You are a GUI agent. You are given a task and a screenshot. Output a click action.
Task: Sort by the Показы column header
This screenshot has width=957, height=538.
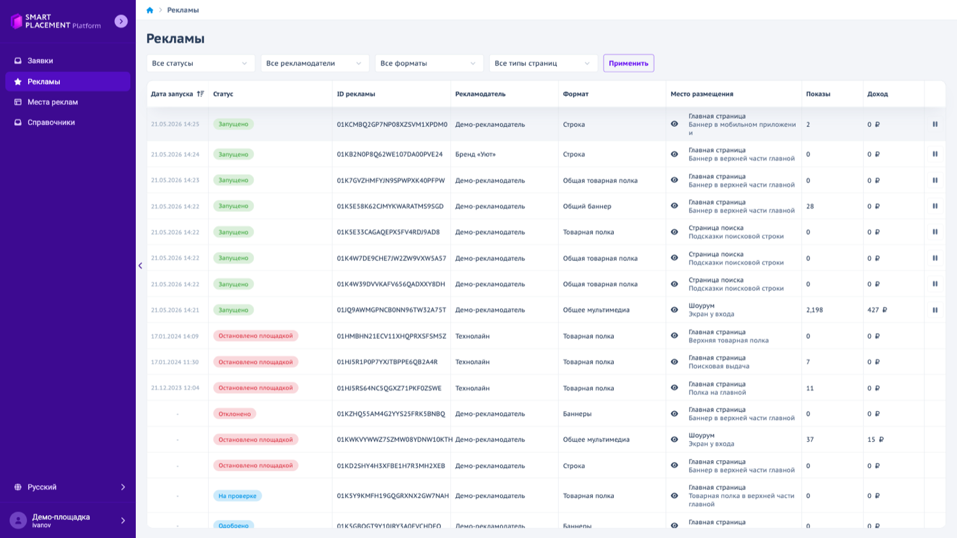pyautogui.click(x=818, y=94)
